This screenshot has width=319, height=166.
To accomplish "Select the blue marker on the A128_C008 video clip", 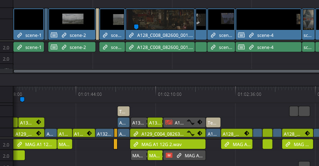I will click(x=136, y=27).
